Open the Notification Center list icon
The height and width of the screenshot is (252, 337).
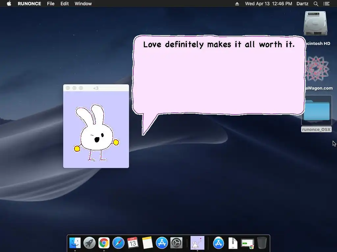click(326, 4)
